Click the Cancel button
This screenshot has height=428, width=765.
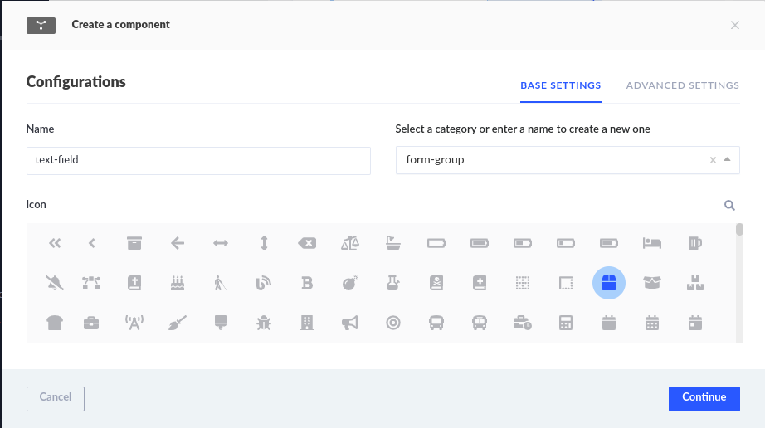[x=56, y=397]
